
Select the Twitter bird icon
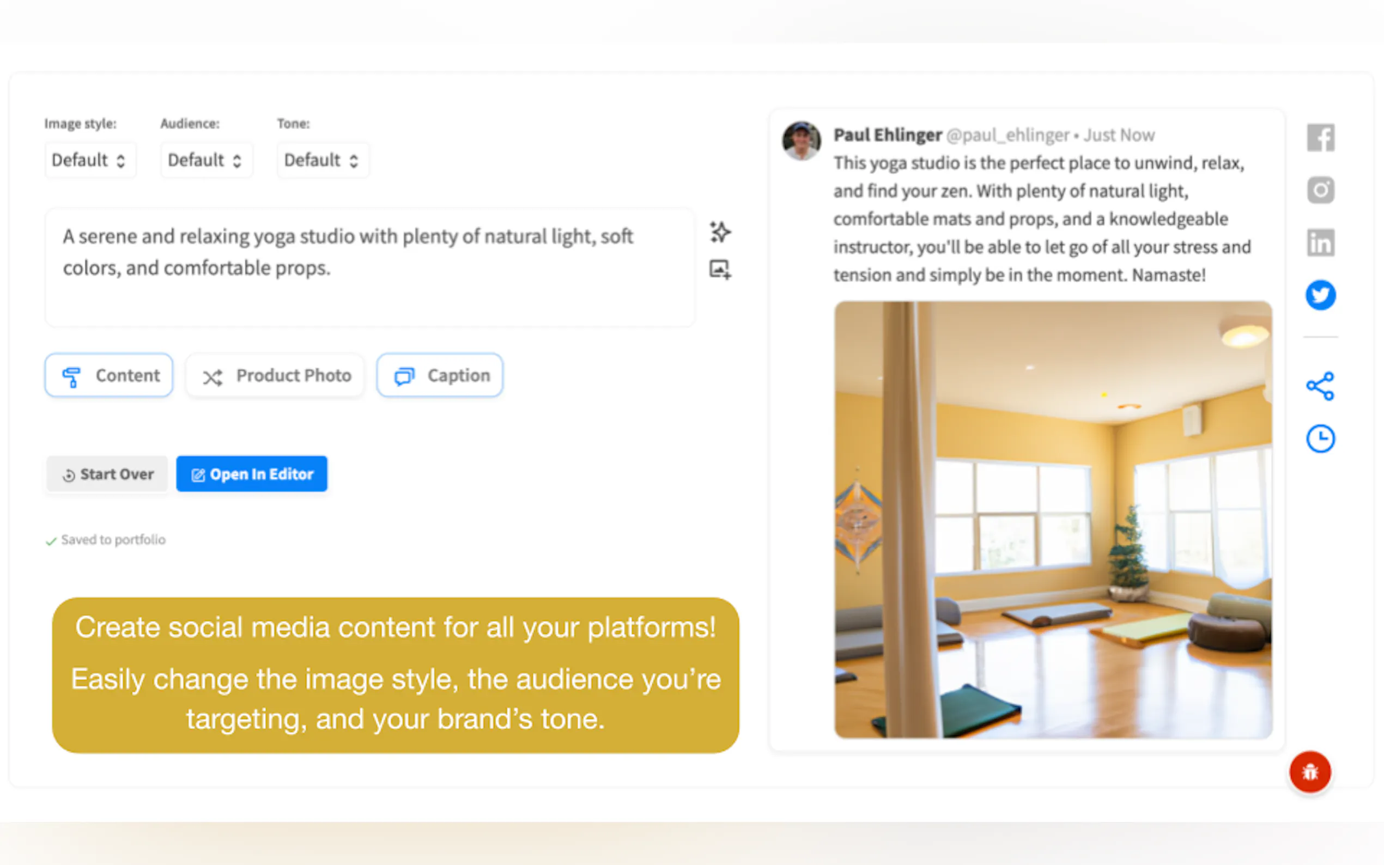pyautogui.click(x=1320, y=295)
